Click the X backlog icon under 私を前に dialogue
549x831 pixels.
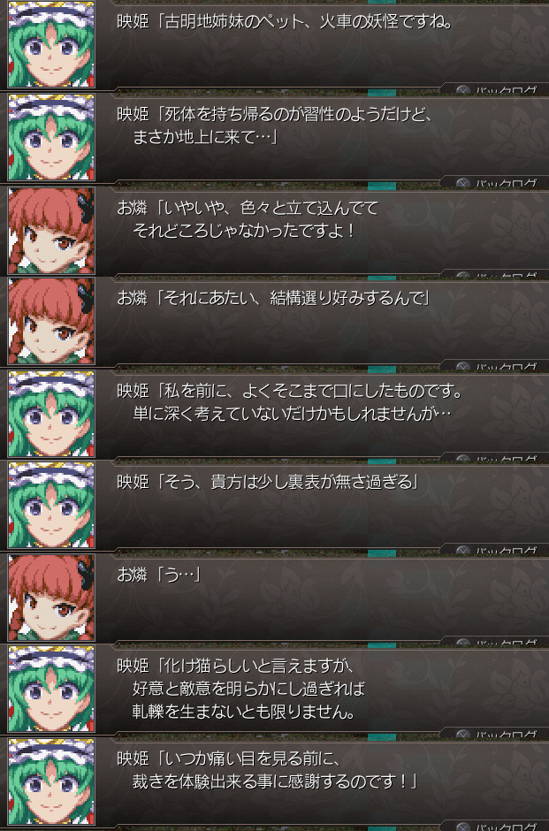pos(463,459)
